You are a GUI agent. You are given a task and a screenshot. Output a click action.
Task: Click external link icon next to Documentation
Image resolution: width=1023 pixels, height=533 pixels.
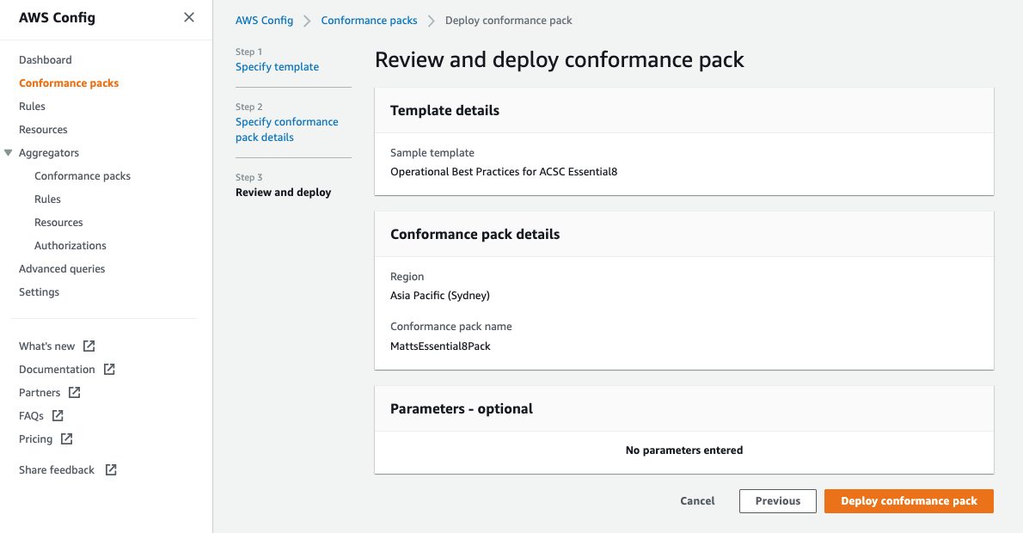tap(109, 369)
